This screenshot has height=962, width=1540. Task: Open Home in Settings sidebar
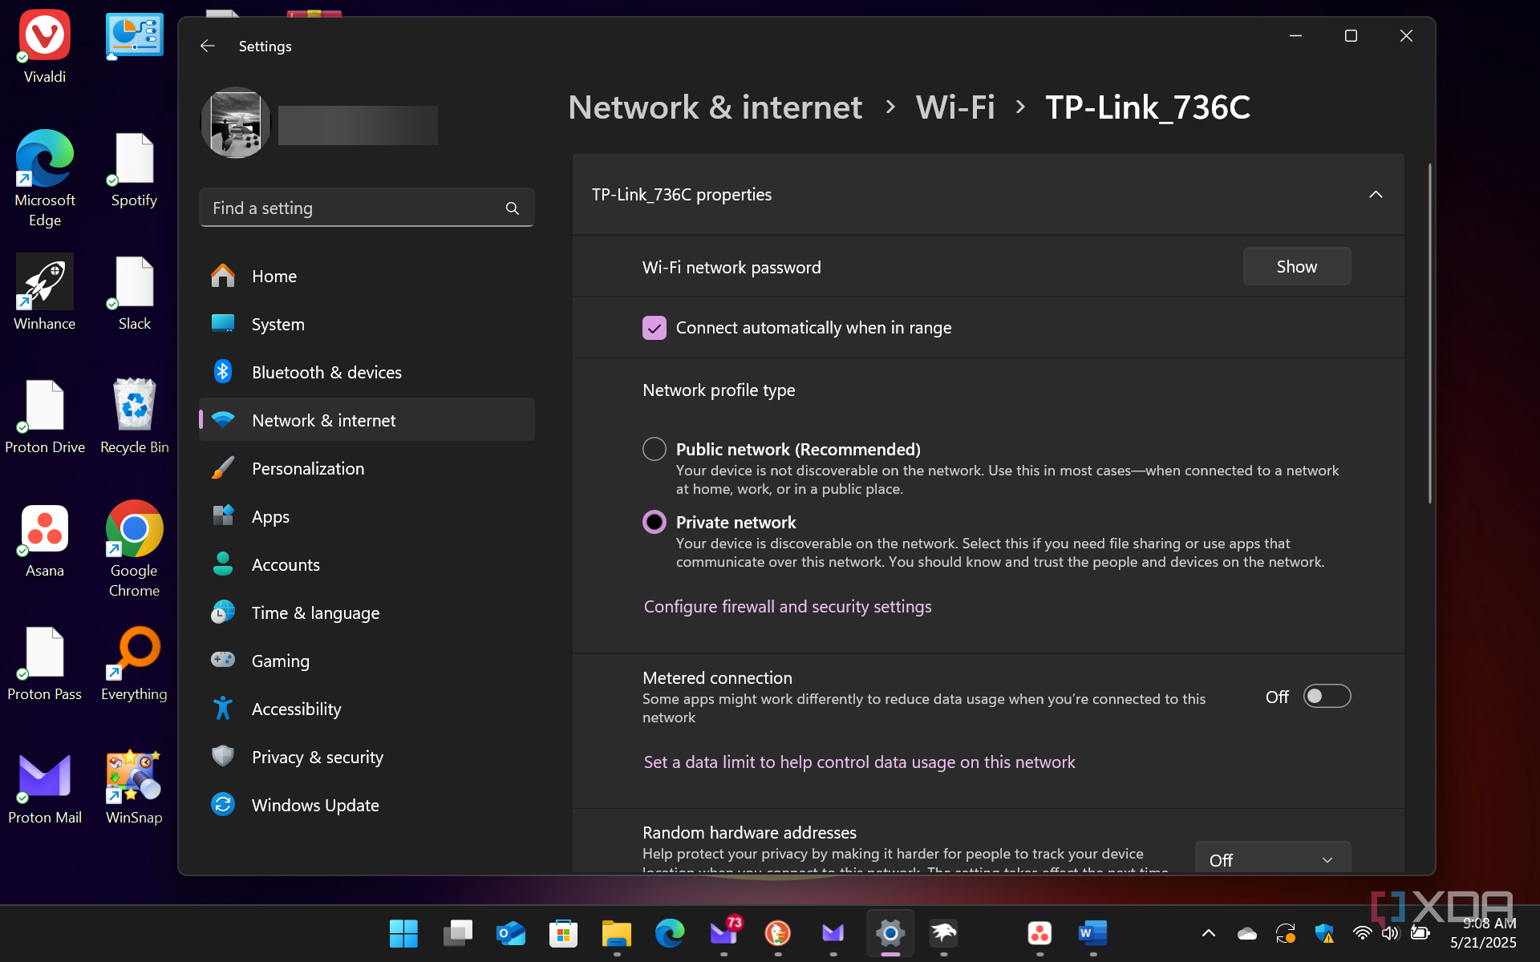[x=367, y=276]
